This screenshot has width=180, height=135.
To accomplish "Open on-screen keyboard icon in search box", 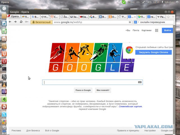I will pos(140,82).
